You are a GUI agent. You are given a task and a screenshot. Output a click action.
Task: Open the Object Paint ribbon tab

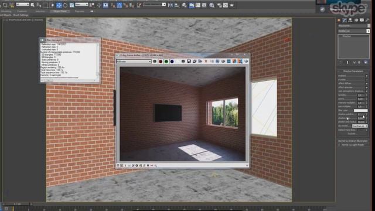click(x=60, y=11)
